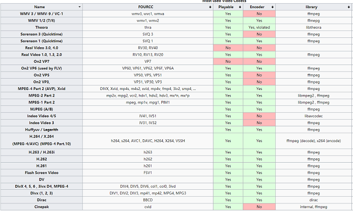Select the Theora row name cell
Screen dimensions: 353x212
pyautogui.click(x=41, y=28)
